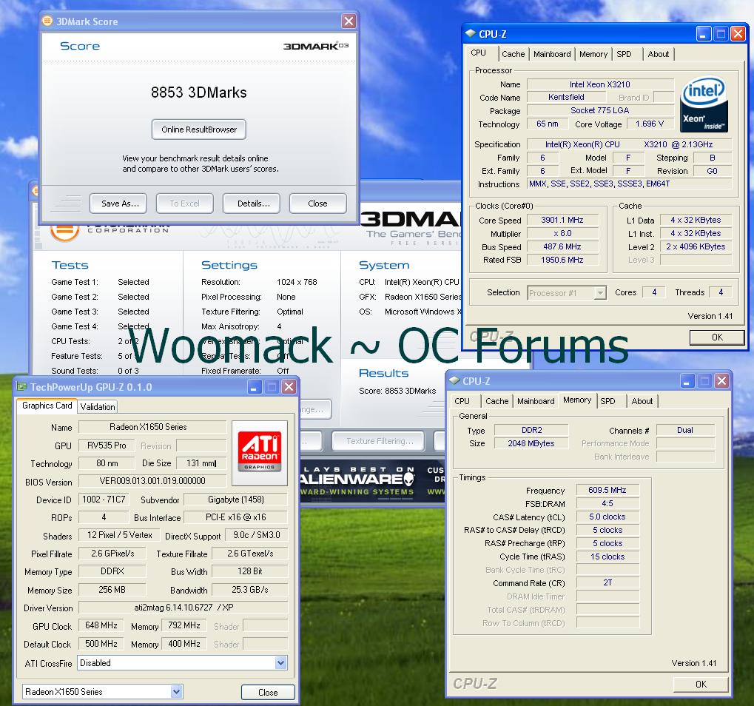Click the Intel Xeon X3210 name field

[x=599, y=84]
